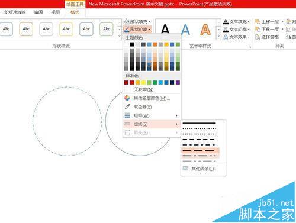Click the 上移一层 bring forward button
This screenshot has height=223, width=296.
coord(267,21)
